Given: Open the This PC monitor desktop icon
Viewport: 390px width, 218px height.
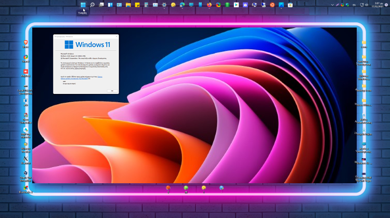Looking at the screenshot, I should [364, 147].
